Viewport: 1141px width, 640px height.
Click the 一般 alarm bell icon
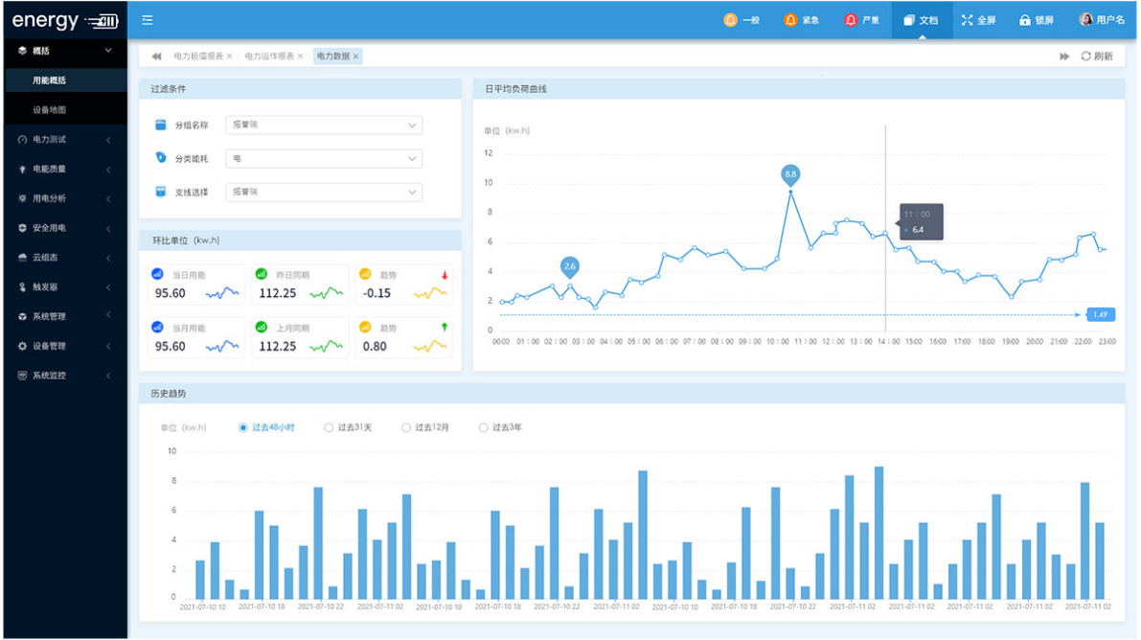coord(731,19)
